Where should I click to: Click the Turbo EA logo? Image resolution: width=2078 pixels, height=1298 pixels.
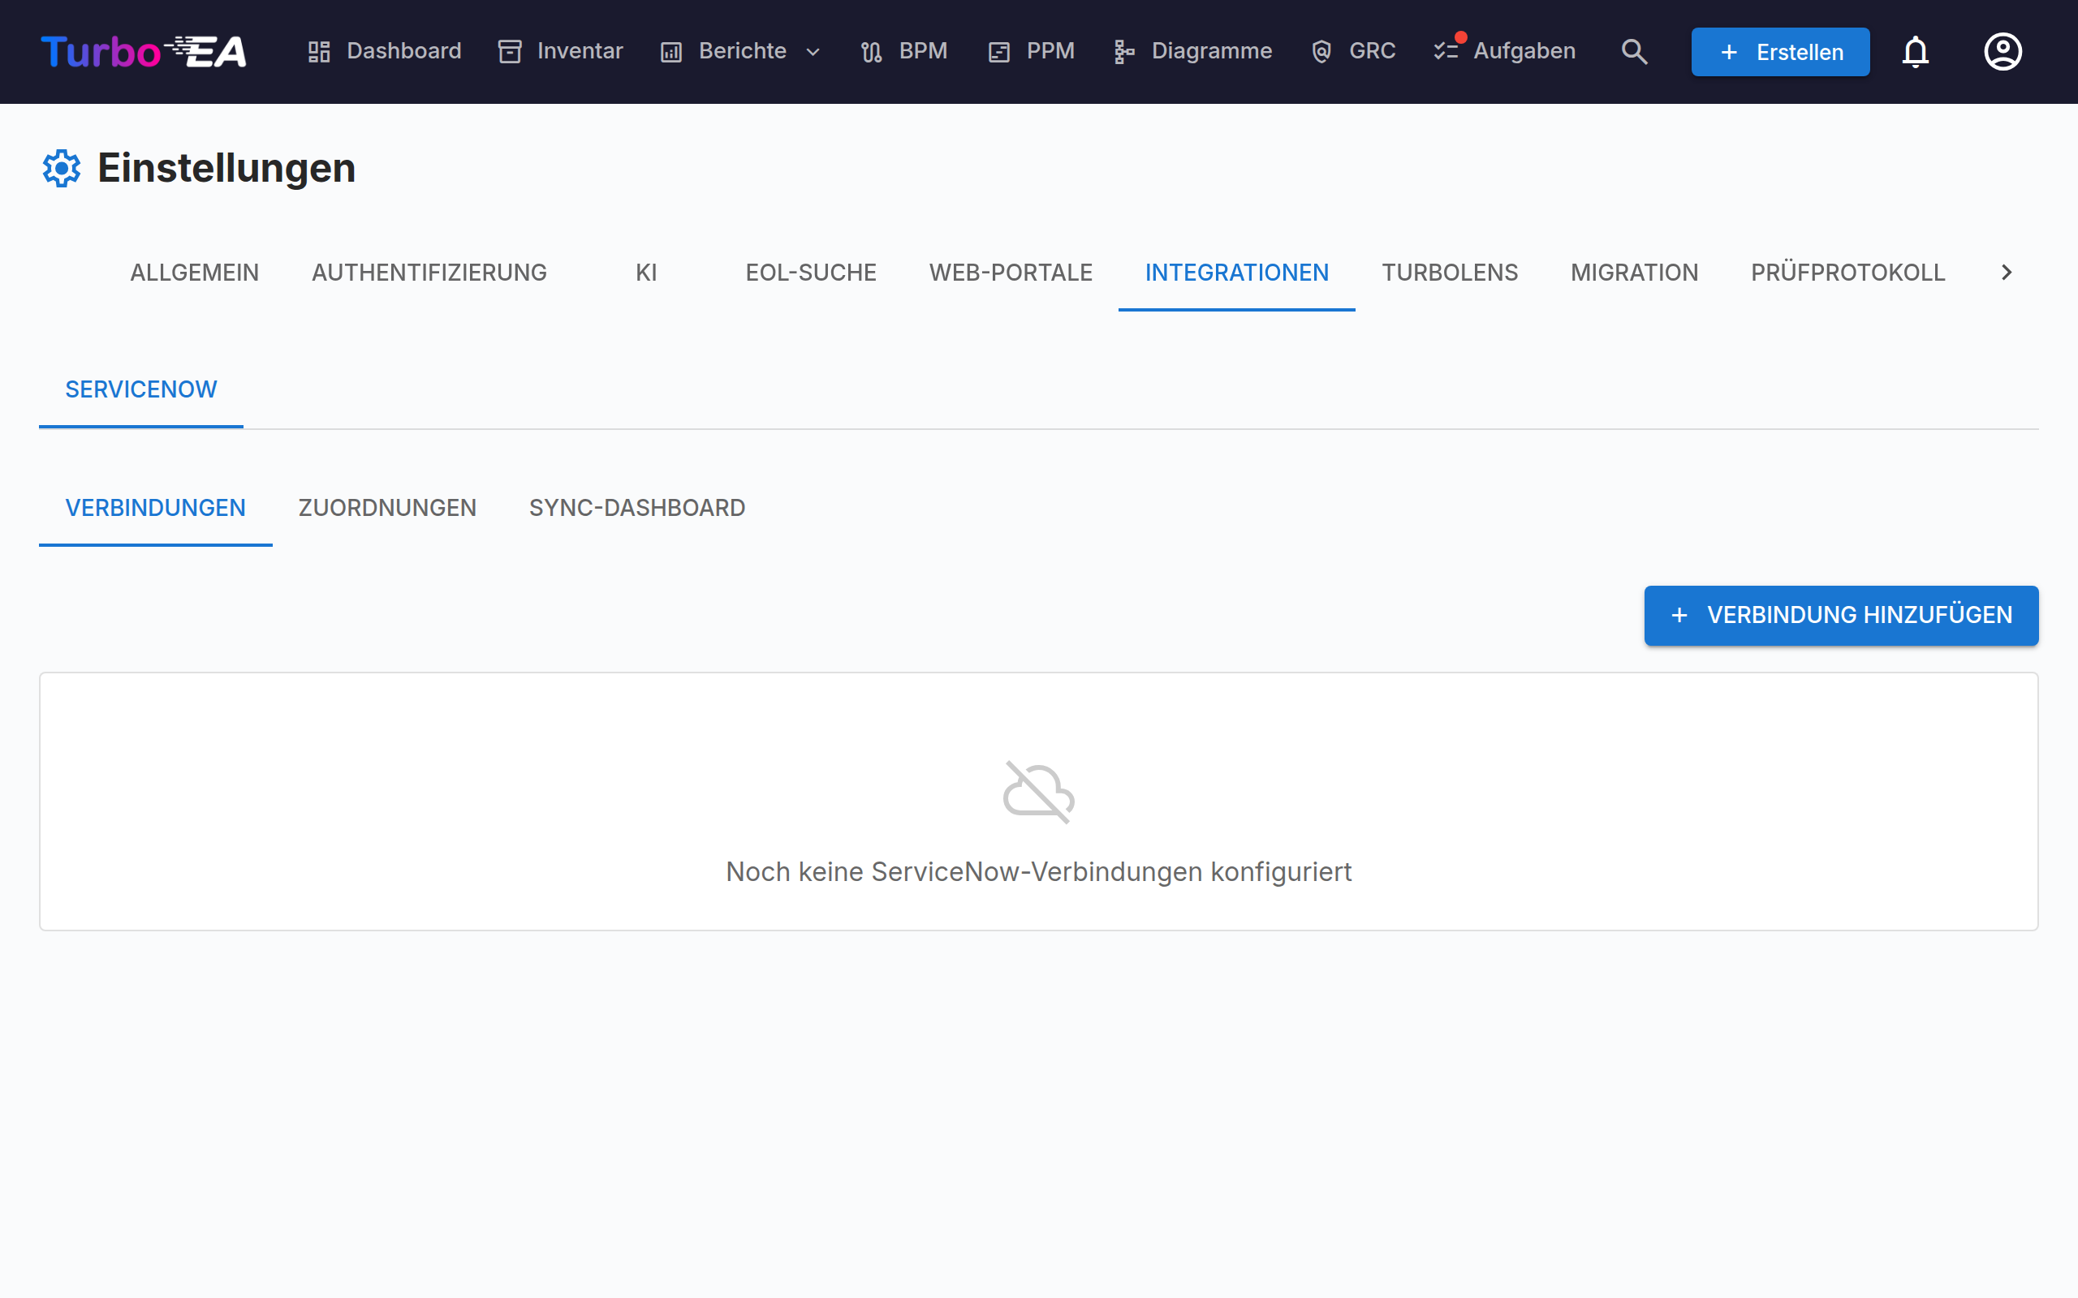click(144, 51)
